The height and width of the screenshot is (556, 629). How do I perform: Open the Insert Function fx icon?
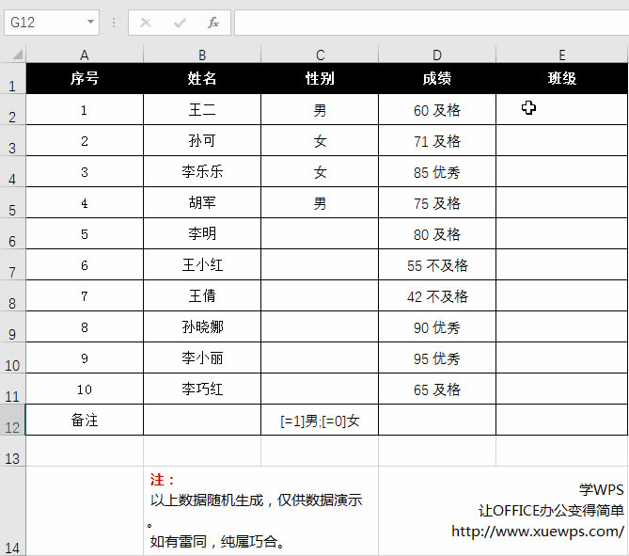coord(213,23)
